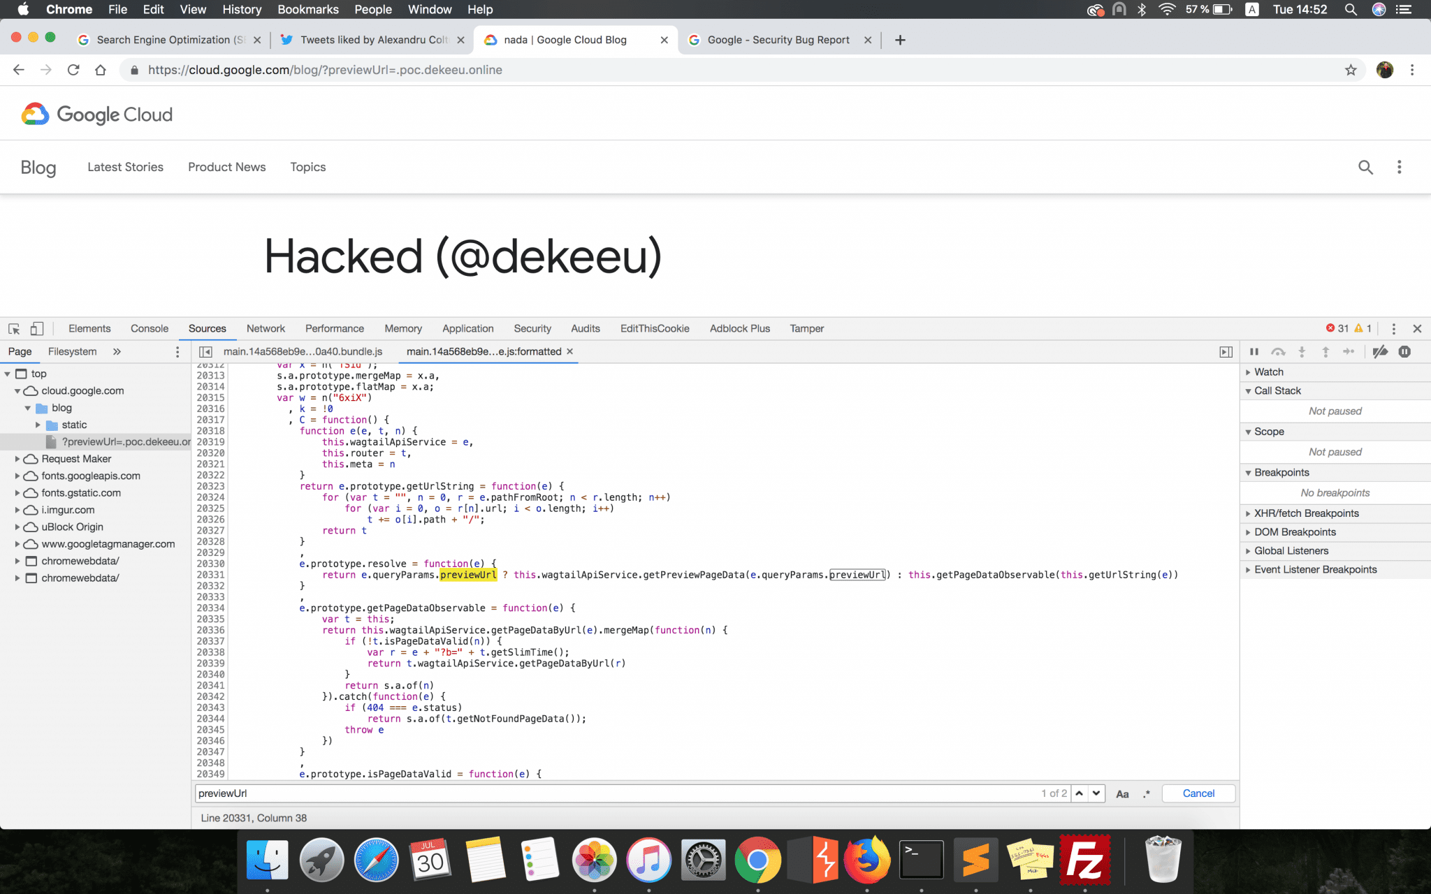The height and width of the screenshot is (894, 1431).
Task: Toggle pause on exceptions
Action: point(1404,352)
